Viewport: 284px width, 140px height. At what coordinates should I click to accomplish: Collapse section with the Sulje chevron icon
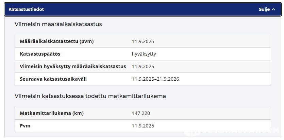coord(273,9)
